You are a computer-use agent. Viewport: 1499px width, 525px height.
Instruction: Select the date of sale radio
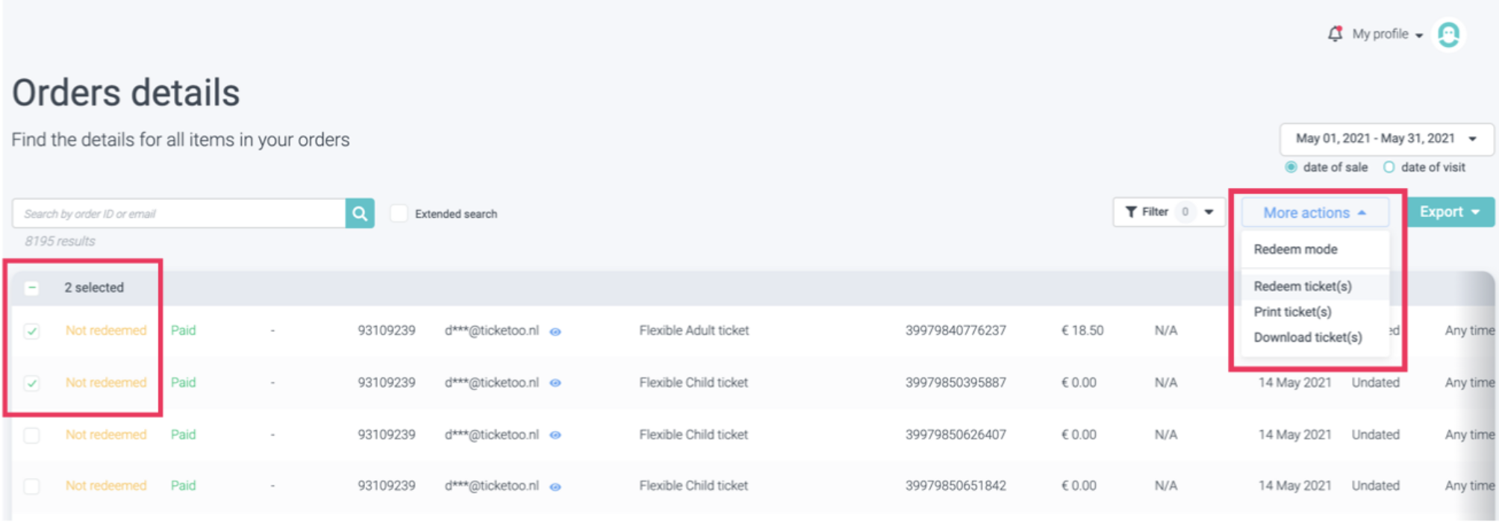click(x=1291, y=168)
